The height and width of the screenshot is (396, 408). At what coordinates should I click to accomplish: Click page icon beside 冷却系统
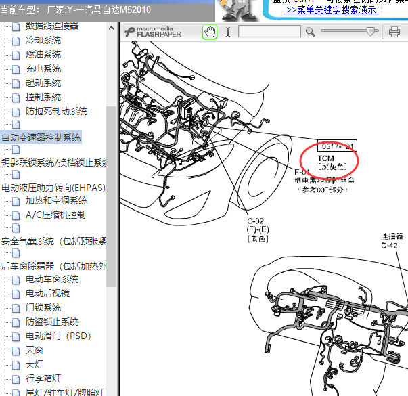click(x=16, y=41)
